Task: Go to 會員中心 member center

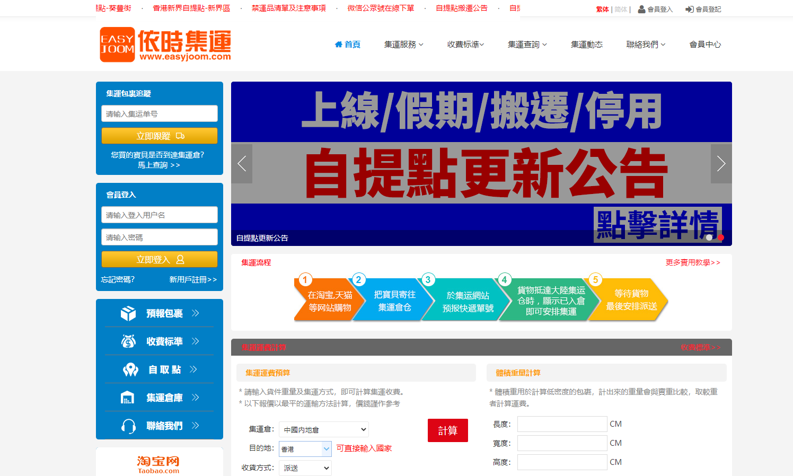Action: click(704, 45)
